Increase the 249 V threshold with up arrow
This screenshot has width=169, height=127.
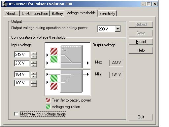(x=34, y=54)
